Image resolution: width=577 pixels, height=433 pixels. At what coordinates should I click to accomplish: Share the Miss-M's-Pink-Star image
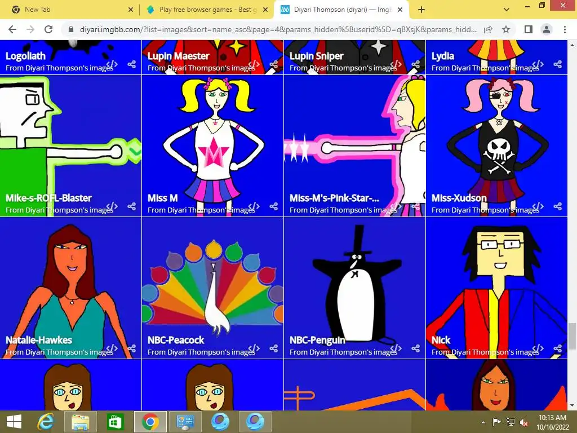click(x=416, y=206)
